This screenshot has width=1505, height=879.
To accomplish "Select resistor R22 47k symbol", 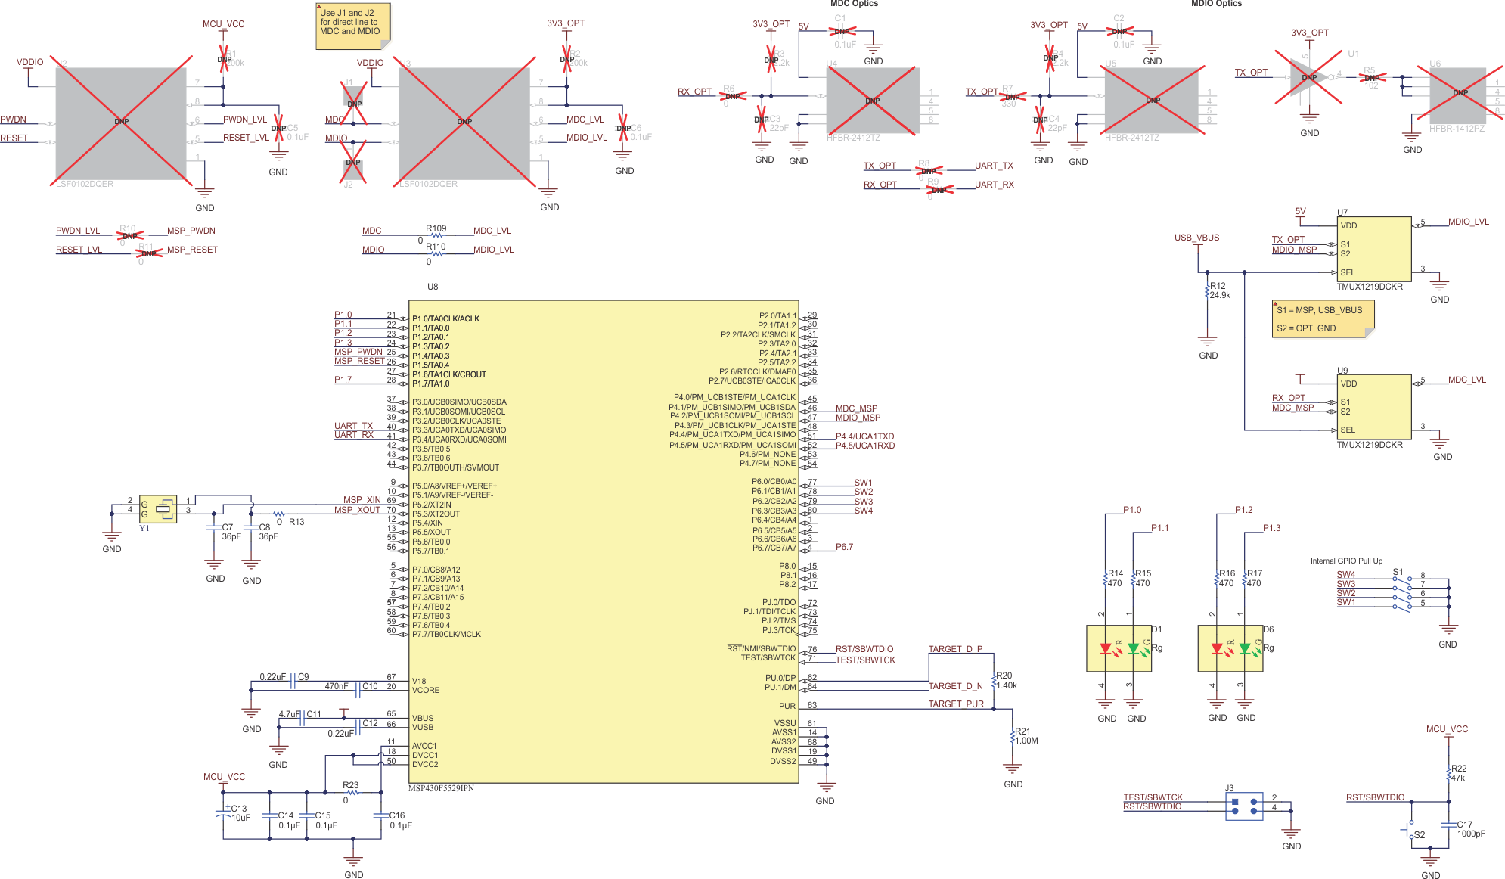I will coord(1449,774).
